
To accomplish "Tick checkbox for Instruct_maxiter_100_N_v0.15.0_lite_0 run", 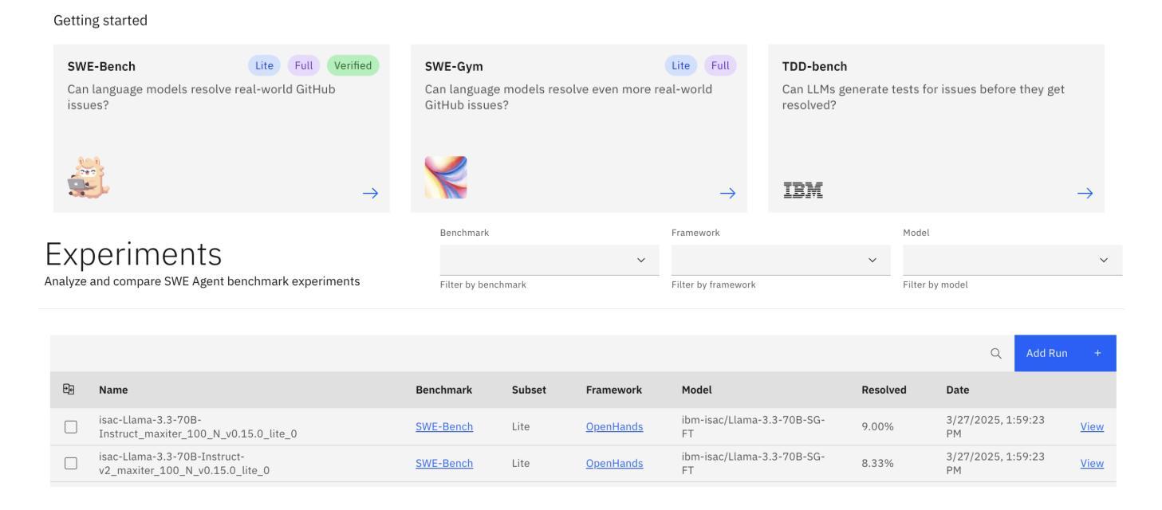I will click(71, 427).
